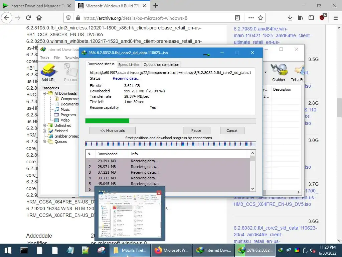Close the Internet Download Manager tab

pyautogui.click(x=69, y=6)
